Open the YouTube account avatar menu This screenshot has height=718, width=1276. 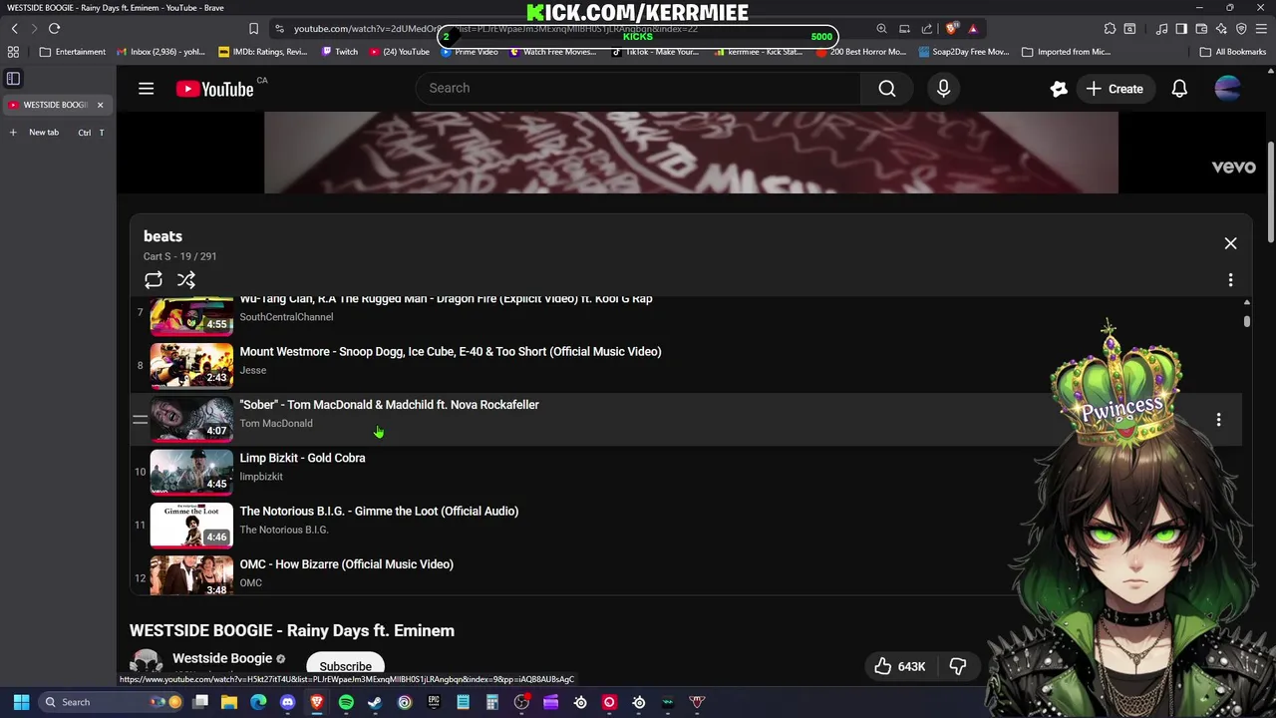coord(1227,89)
